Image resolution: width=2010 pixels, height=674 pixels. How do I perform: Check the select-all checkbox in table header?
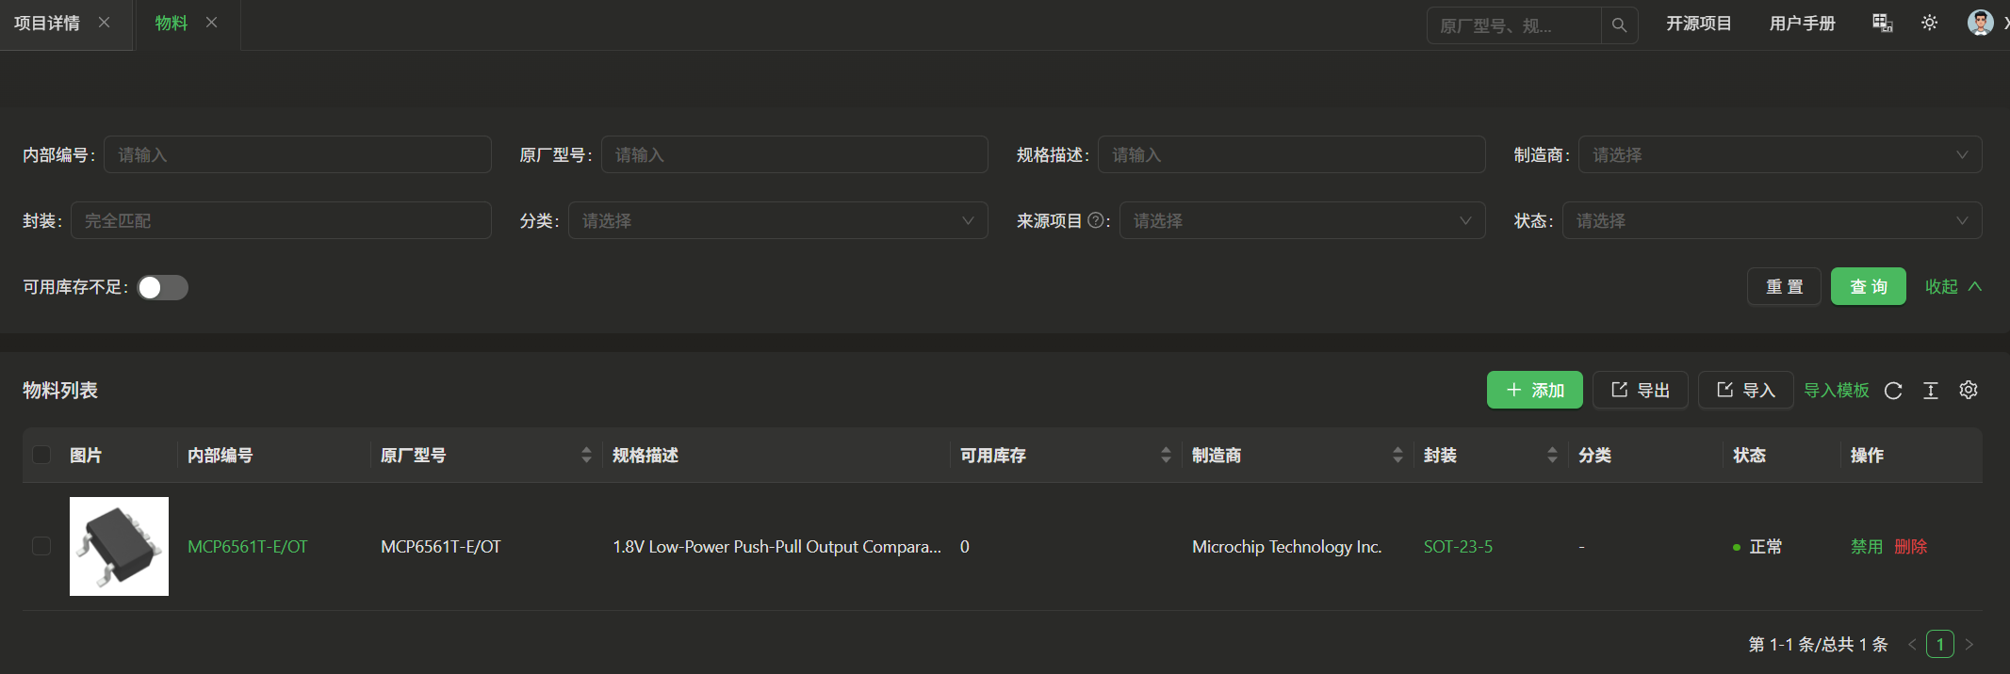41,455
